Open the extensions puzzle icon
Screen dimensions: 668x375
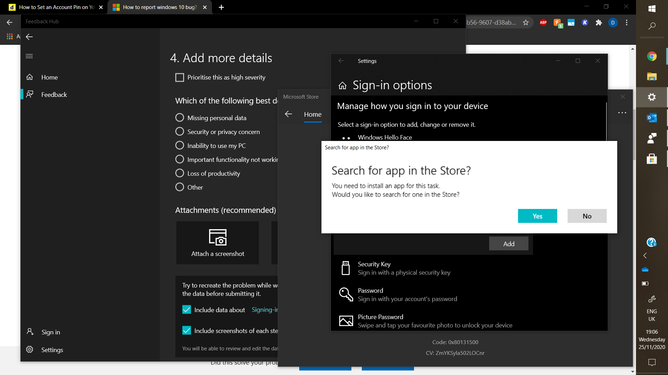(599, 23)
